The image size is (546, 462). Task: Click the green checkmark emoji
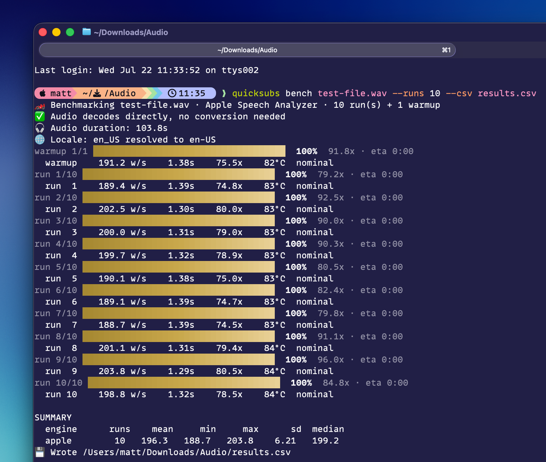pyautogui.click(x=40, y=117)
